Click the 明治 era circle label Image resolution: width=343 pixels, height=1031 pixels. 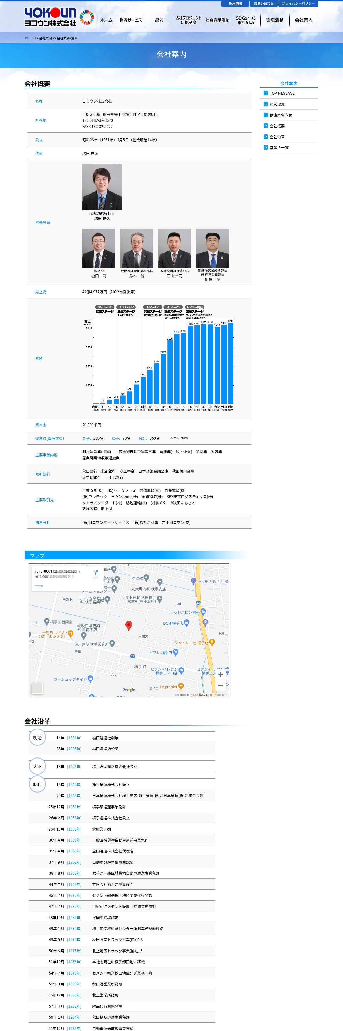click(x=37, y=737)
